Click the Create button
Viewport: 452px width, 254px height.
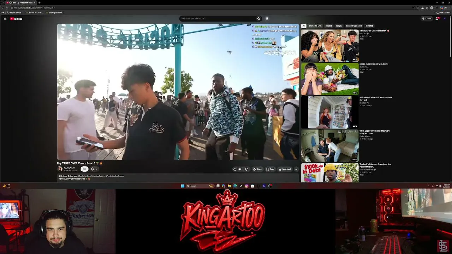tap(427, 19)
